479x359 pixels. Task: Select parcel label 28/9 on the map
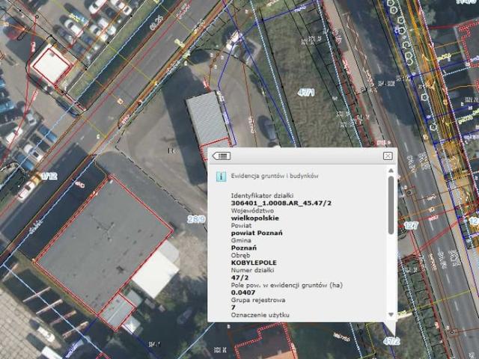(x=195, y=219)
